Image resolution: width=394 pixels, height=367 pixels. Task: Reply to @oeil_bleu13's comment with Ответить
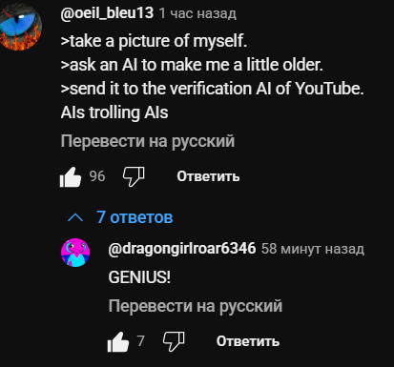coord(208,176)
